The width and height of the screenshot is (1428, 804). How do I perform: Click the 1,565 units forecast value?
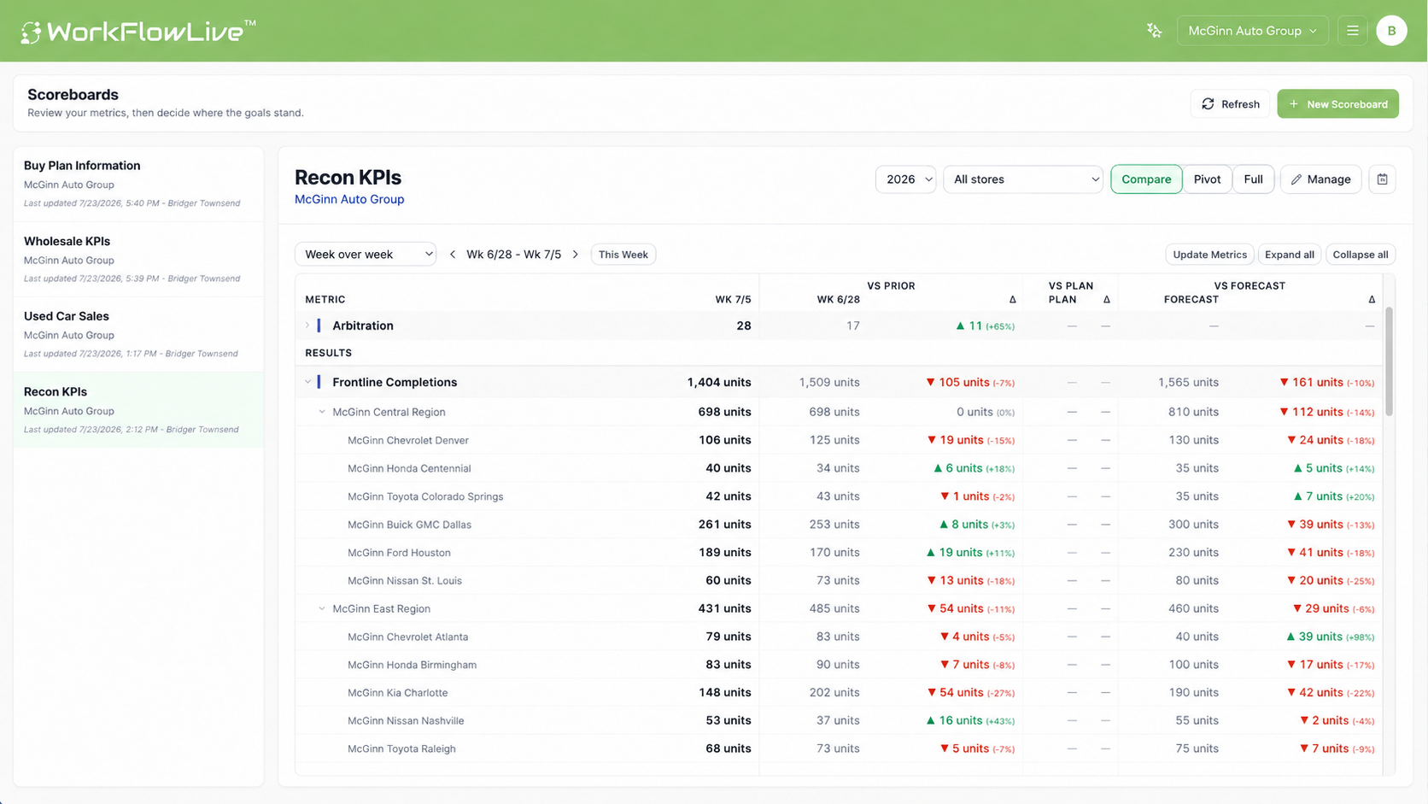click(x=1188, y=382)
